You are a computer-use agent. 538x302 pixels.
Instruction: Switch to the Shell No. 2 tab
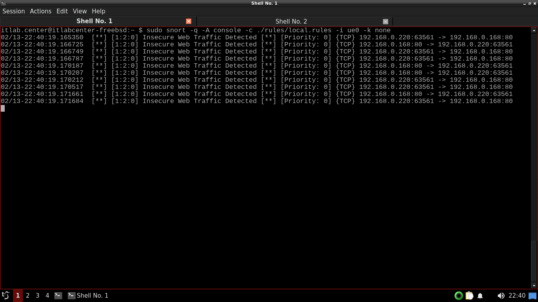pyautogui.click(x=291, y=21)
